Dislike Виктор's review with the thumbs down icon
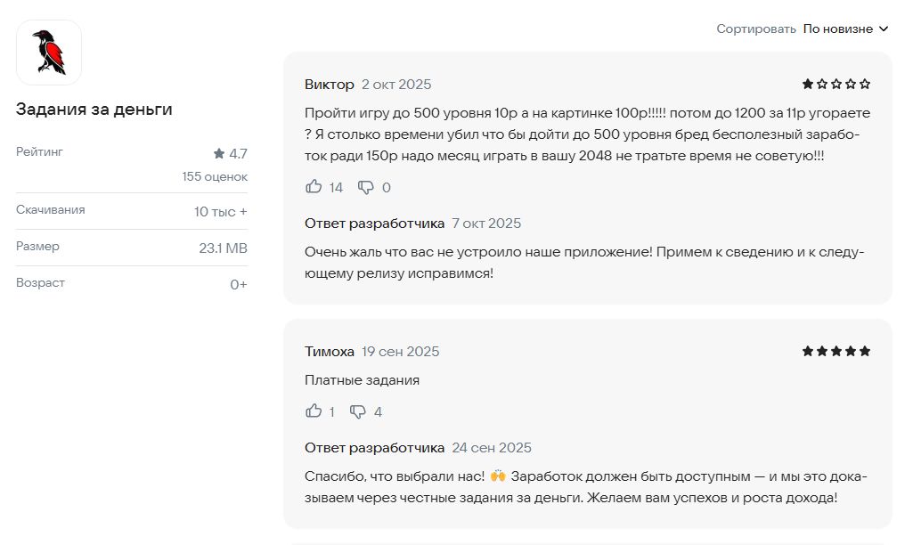The width and height of the screenshot is (921, 545). point(364,187)
